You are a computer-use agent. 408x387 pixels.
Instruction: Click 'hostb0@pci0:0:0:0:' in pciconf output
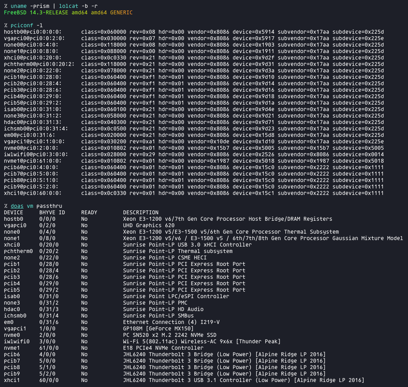pyautogui.click(x=33, y=32)
